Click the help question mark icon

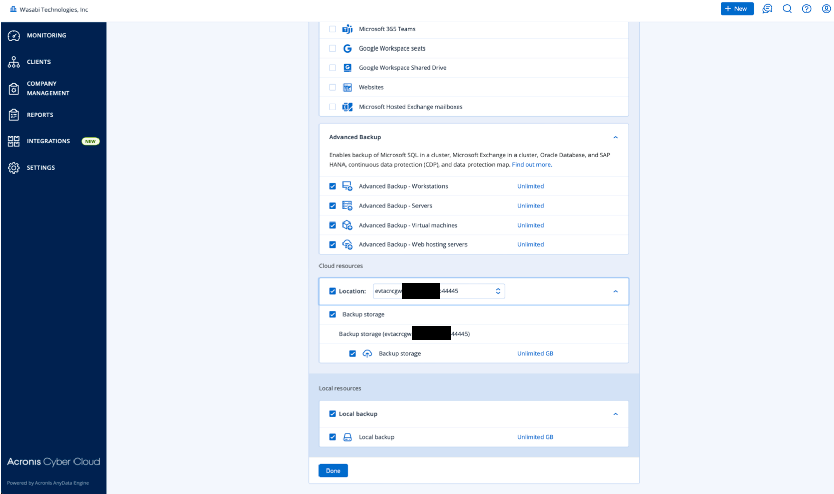[806, 9]
